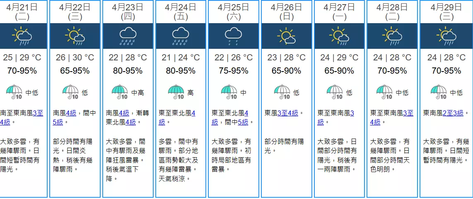Select the 4月28日 date heading

[x=392, y=7]
